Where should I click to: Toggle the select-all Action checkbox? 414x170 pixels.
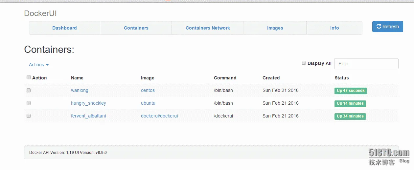pos(29,77)
